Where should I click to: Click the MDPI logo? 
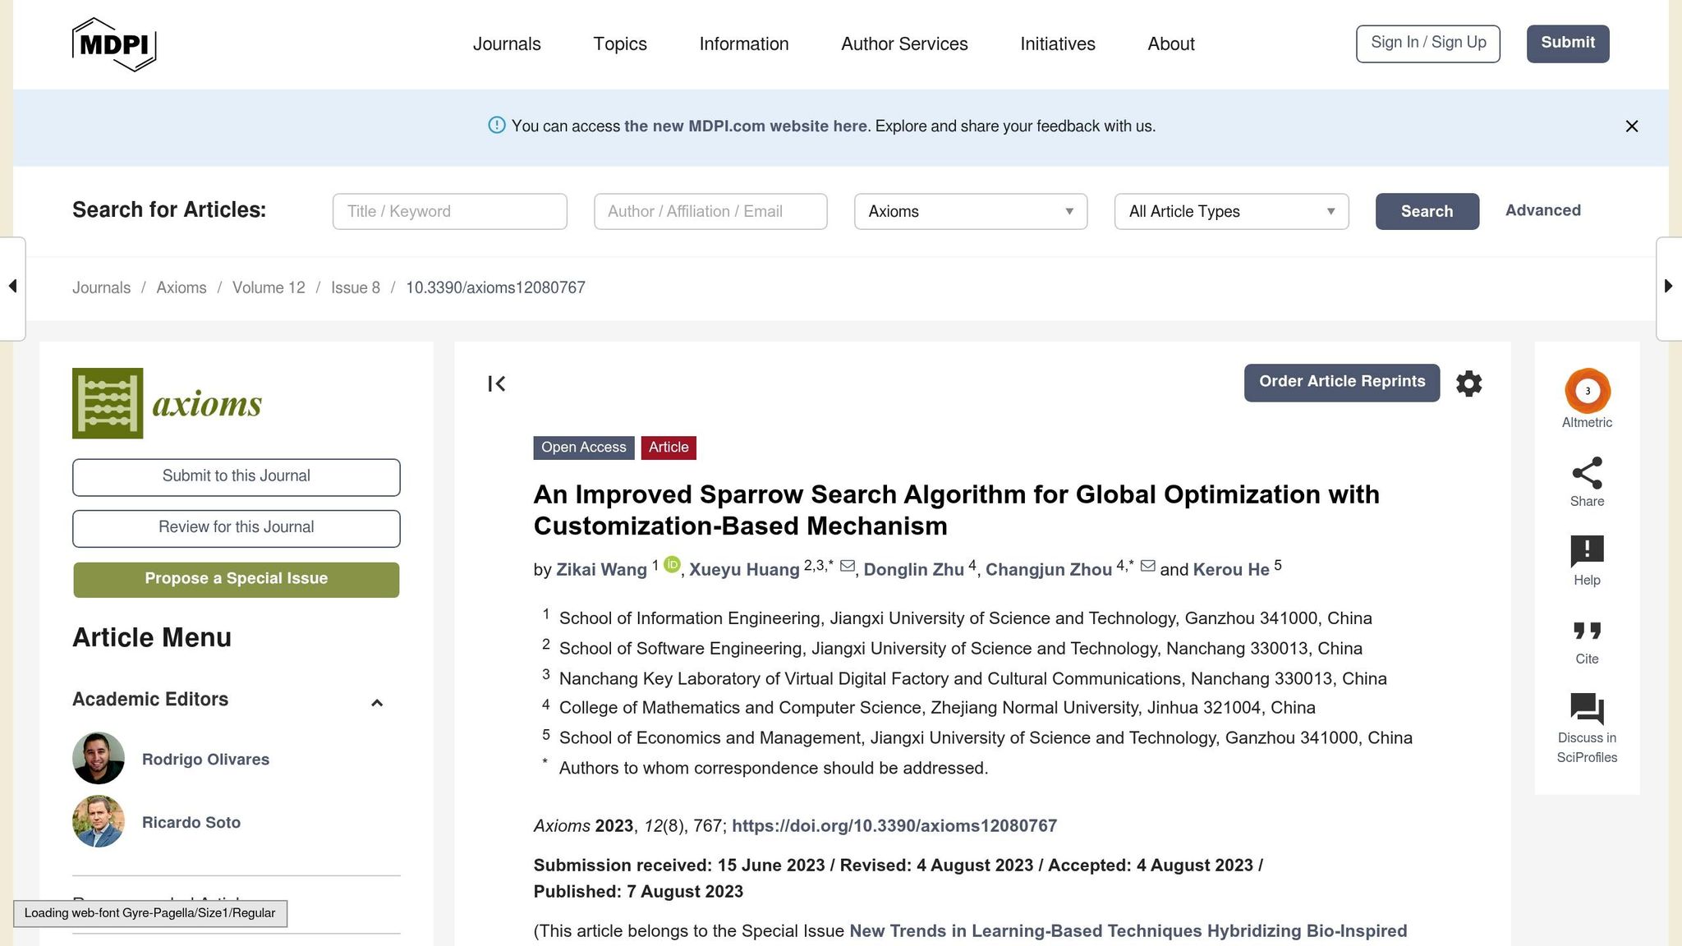coord(114,44)
